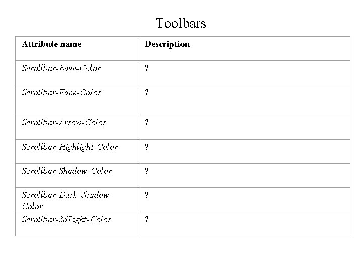Click the Attribute name column header
Screen dimensions: 362x272
pyautogui.click(x=52, y=44)
